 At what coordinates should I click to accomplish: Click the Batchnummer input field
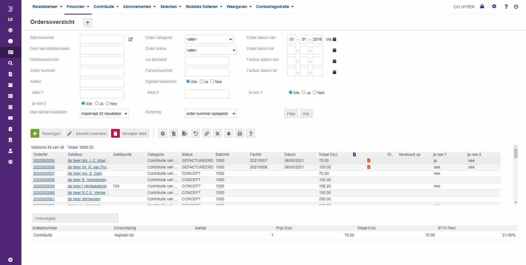pos(102,39)
